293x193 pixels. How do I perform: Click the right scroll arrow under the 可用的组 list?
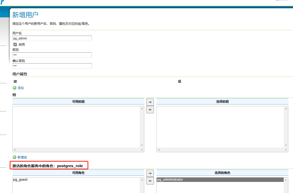(x=142, y=150)
